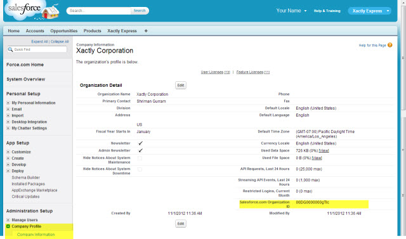Toggle Hide Notices About System Maintenance checkbox
This screenshot has height=239, width=406.
(x=140, y=158)
